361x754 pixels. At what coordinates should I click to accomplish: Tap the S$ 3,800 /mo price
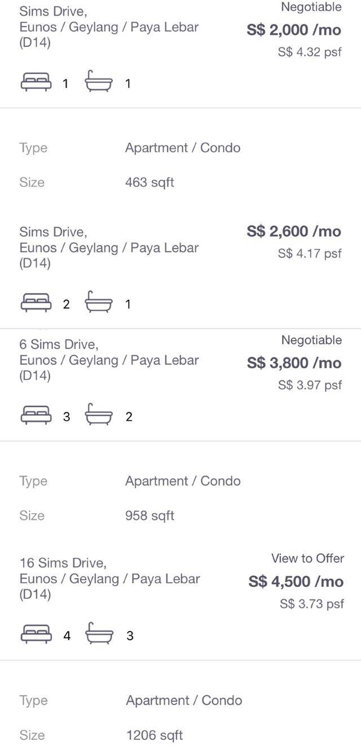[x=294, y=363]
